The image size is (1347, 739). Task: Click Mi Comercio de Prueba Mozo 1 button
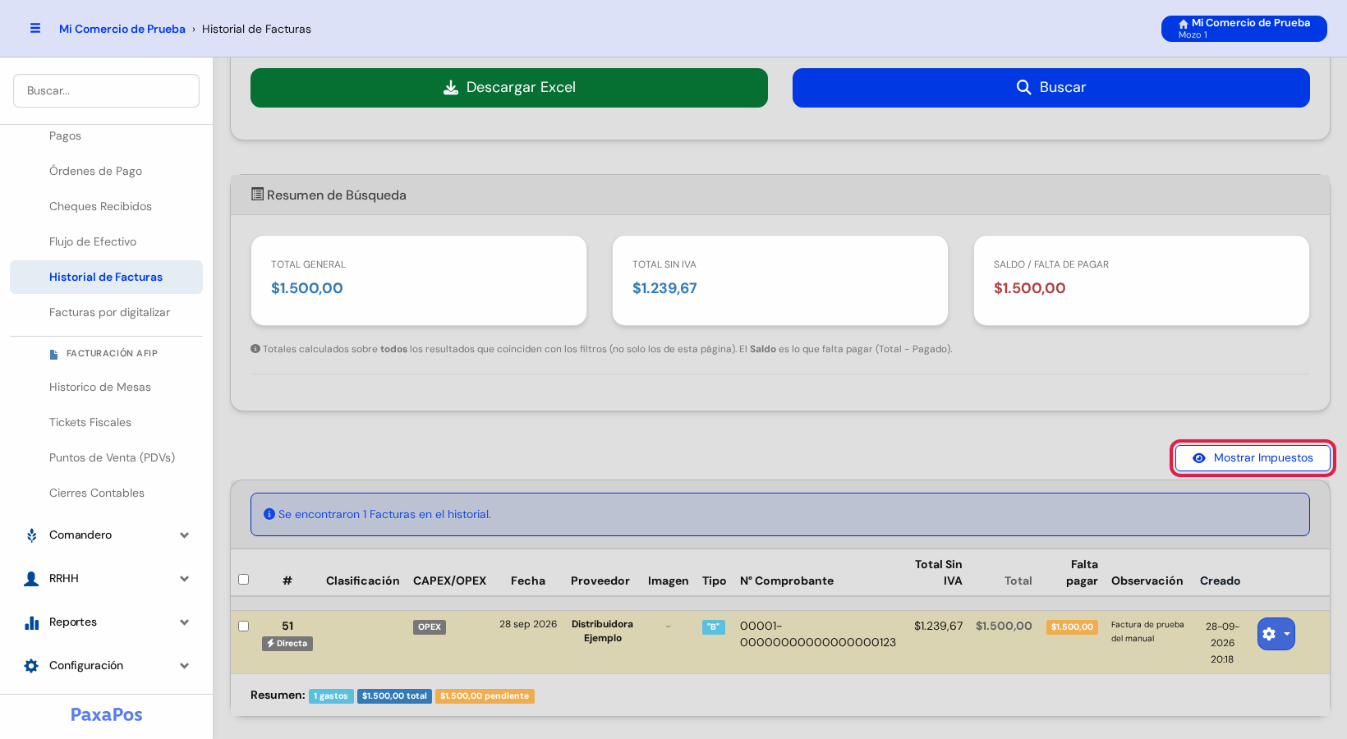1244,29
